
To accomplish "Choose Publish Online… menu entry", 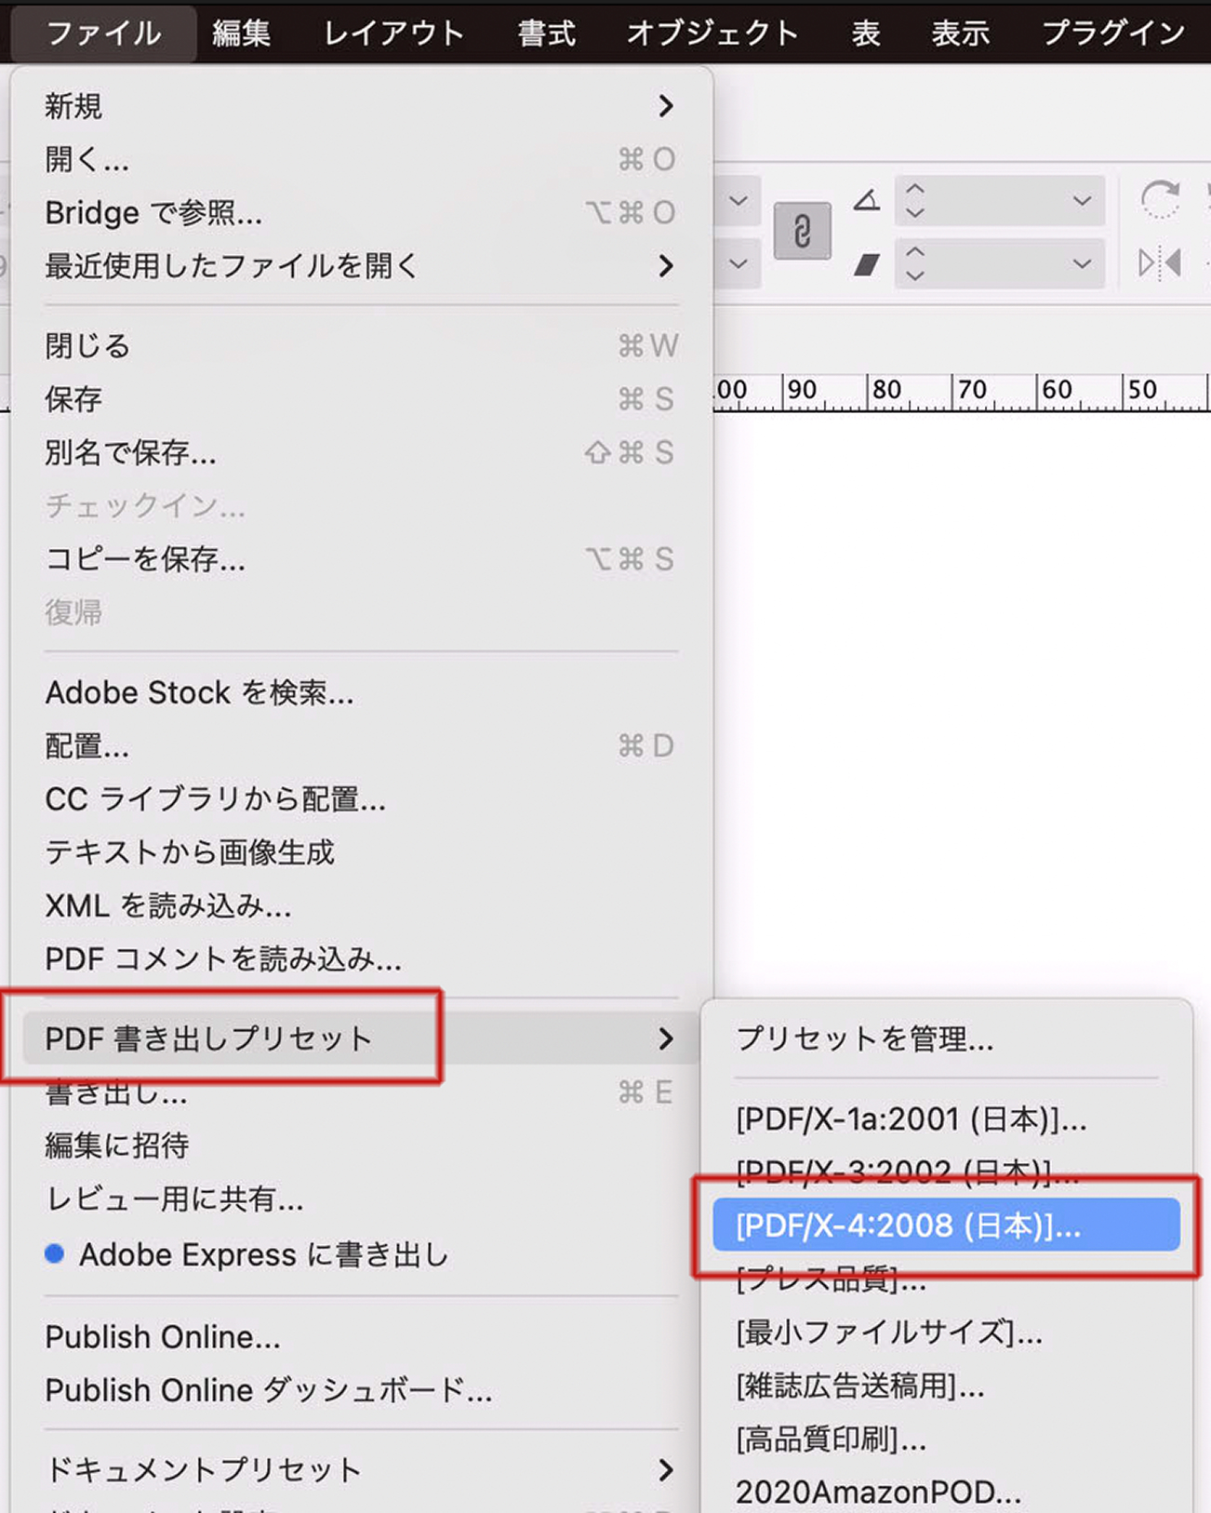I will 163,1337.
